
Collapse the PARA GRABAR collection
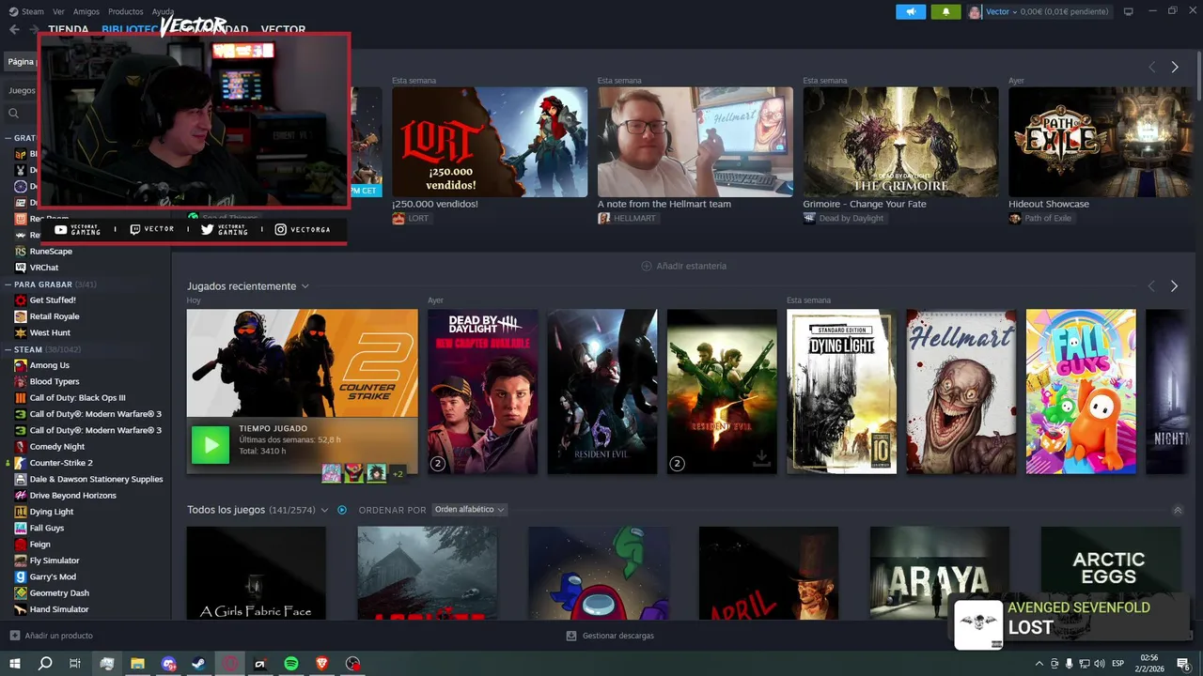(x=7, y=284)
